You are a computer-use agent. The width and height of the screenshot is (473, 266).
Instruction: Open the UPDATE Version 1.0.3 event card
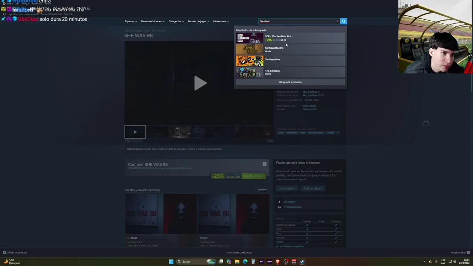click(x=161, y=221)
